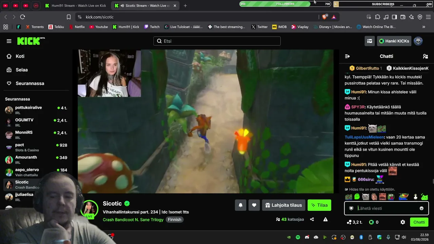The image size is (434, 244).
Task: Bookmark this page with the bookmark icon
Action: pos(68,17)
